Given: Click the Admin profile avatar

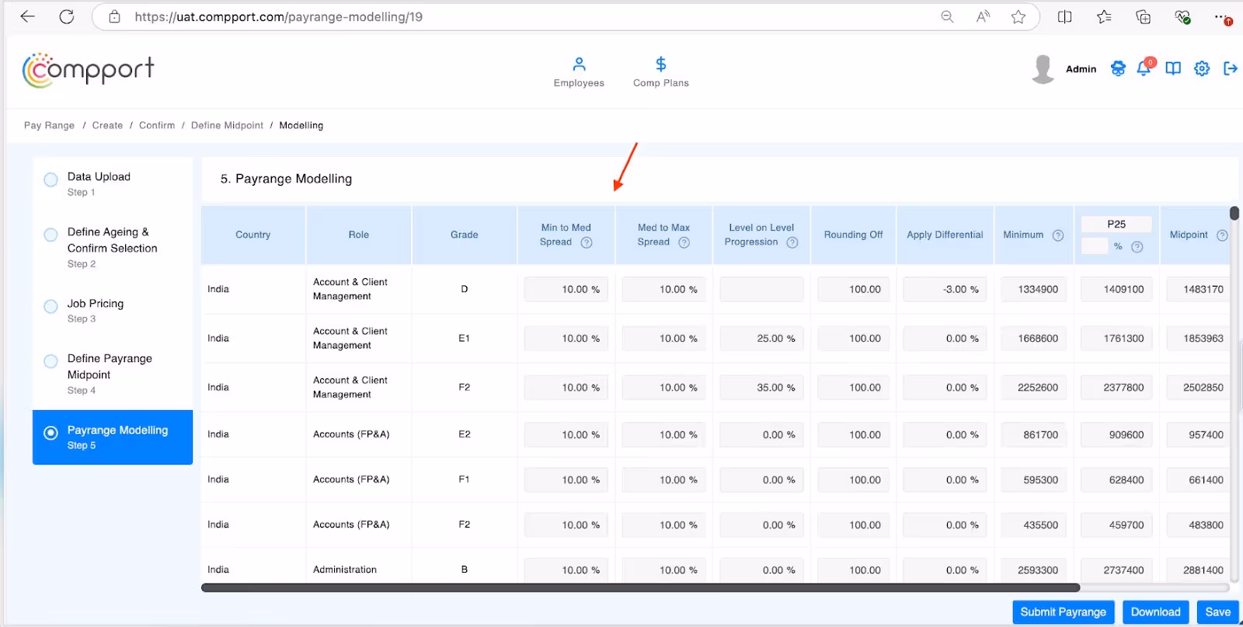Looking at the screenshot, I should (x=1043, y=68).
